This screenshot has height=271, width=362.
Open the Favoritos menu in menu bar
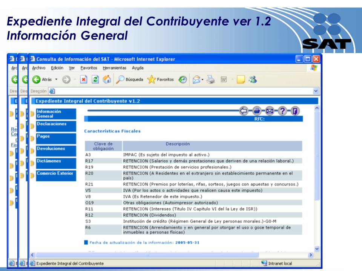[x=89, y=68]
